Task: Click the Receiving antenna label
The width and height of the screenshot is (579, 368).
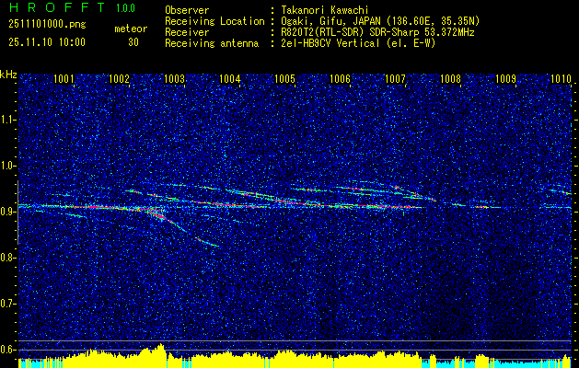Action: pyautogui.click(x=212, y=43)
